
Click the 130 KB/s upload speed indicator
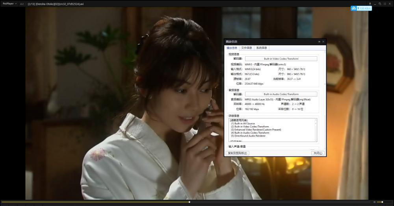(x=364, y=8)
